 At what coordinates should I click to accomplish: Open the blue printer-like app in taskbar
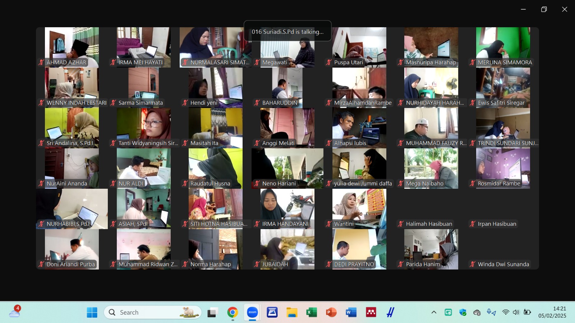coord(272,312)
